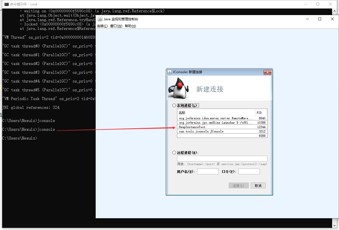Viewport: 339px width, 230px height.
Task: Click PID 8640 cell
Action: [261, 118]
